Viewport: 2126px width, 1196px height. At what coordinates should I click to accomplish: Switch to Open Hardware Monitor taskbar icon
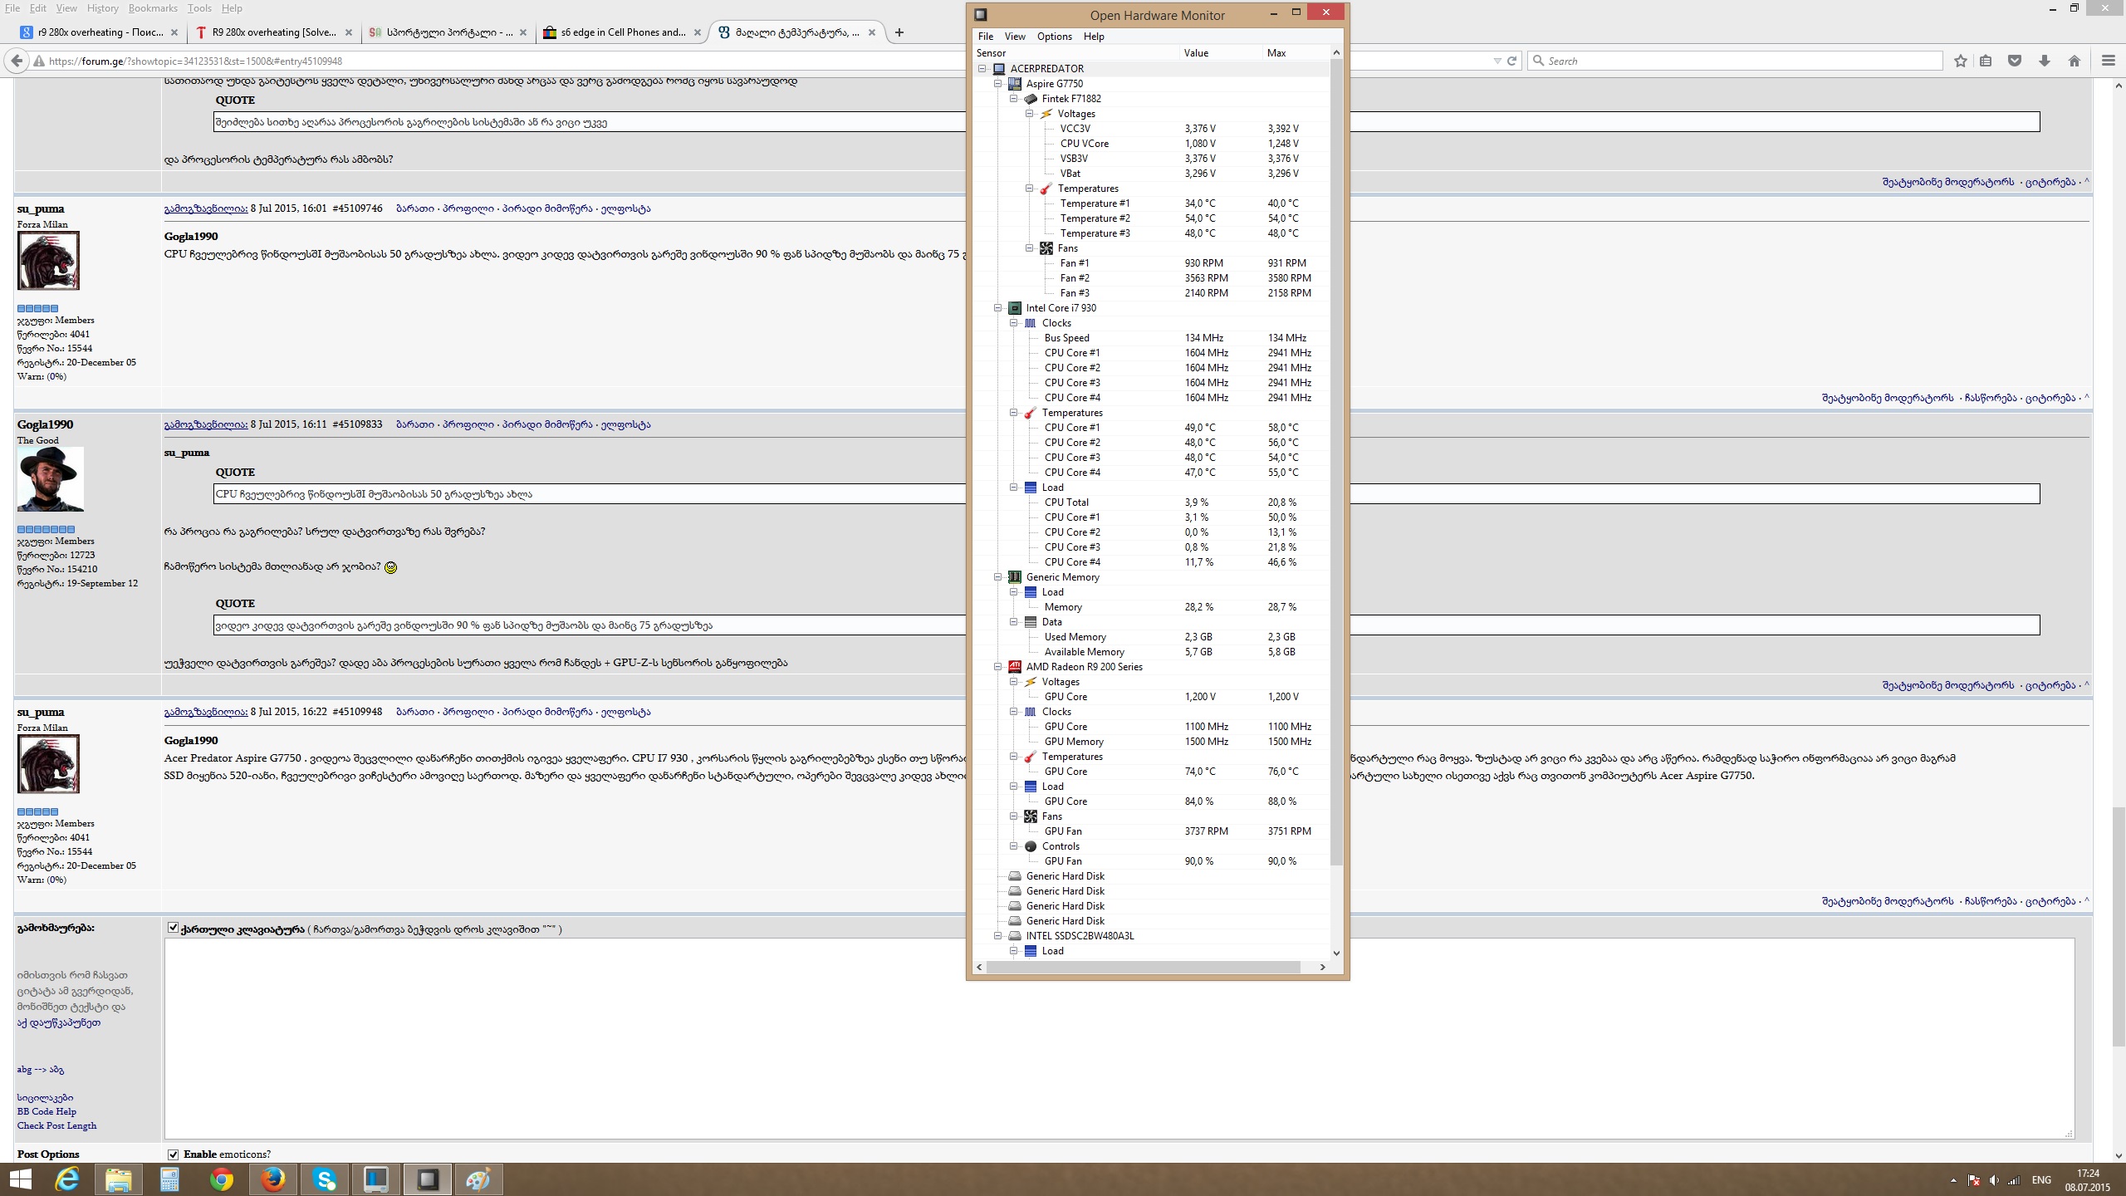(x=427, y=1179)
